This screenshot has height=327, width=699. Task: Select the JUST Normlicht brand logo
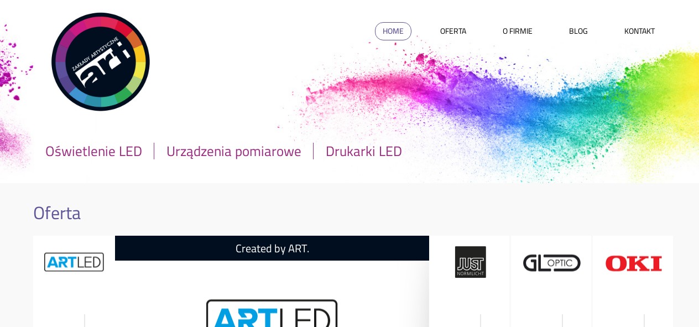tap(471, 262)
